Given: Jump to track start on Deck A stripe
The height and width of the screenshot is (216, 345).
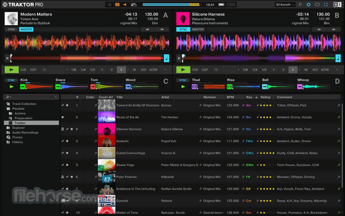Looking at the screenshot, I should coord(7,58).
